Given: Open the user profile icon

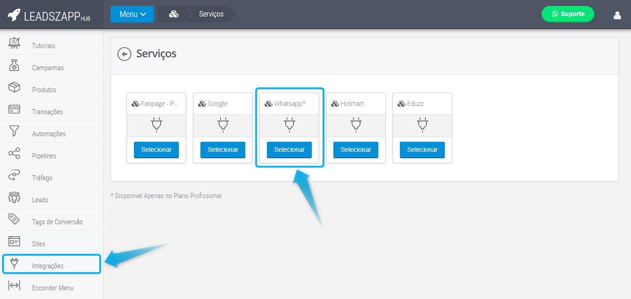Looking at the screenshot, I should point(617,15).
